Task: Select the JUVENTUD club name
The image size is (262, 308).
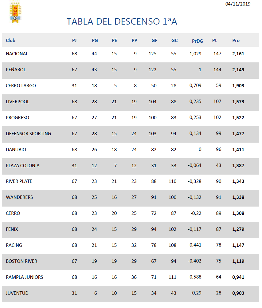Action: point(17,293)
